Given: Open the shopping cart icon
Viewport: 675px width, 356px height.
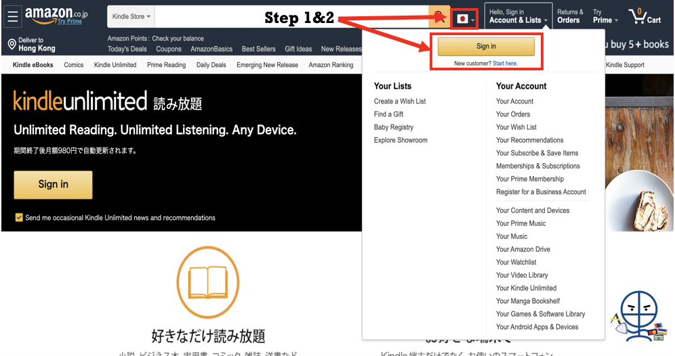Looking at the screenshot, I should pos(645,16).
